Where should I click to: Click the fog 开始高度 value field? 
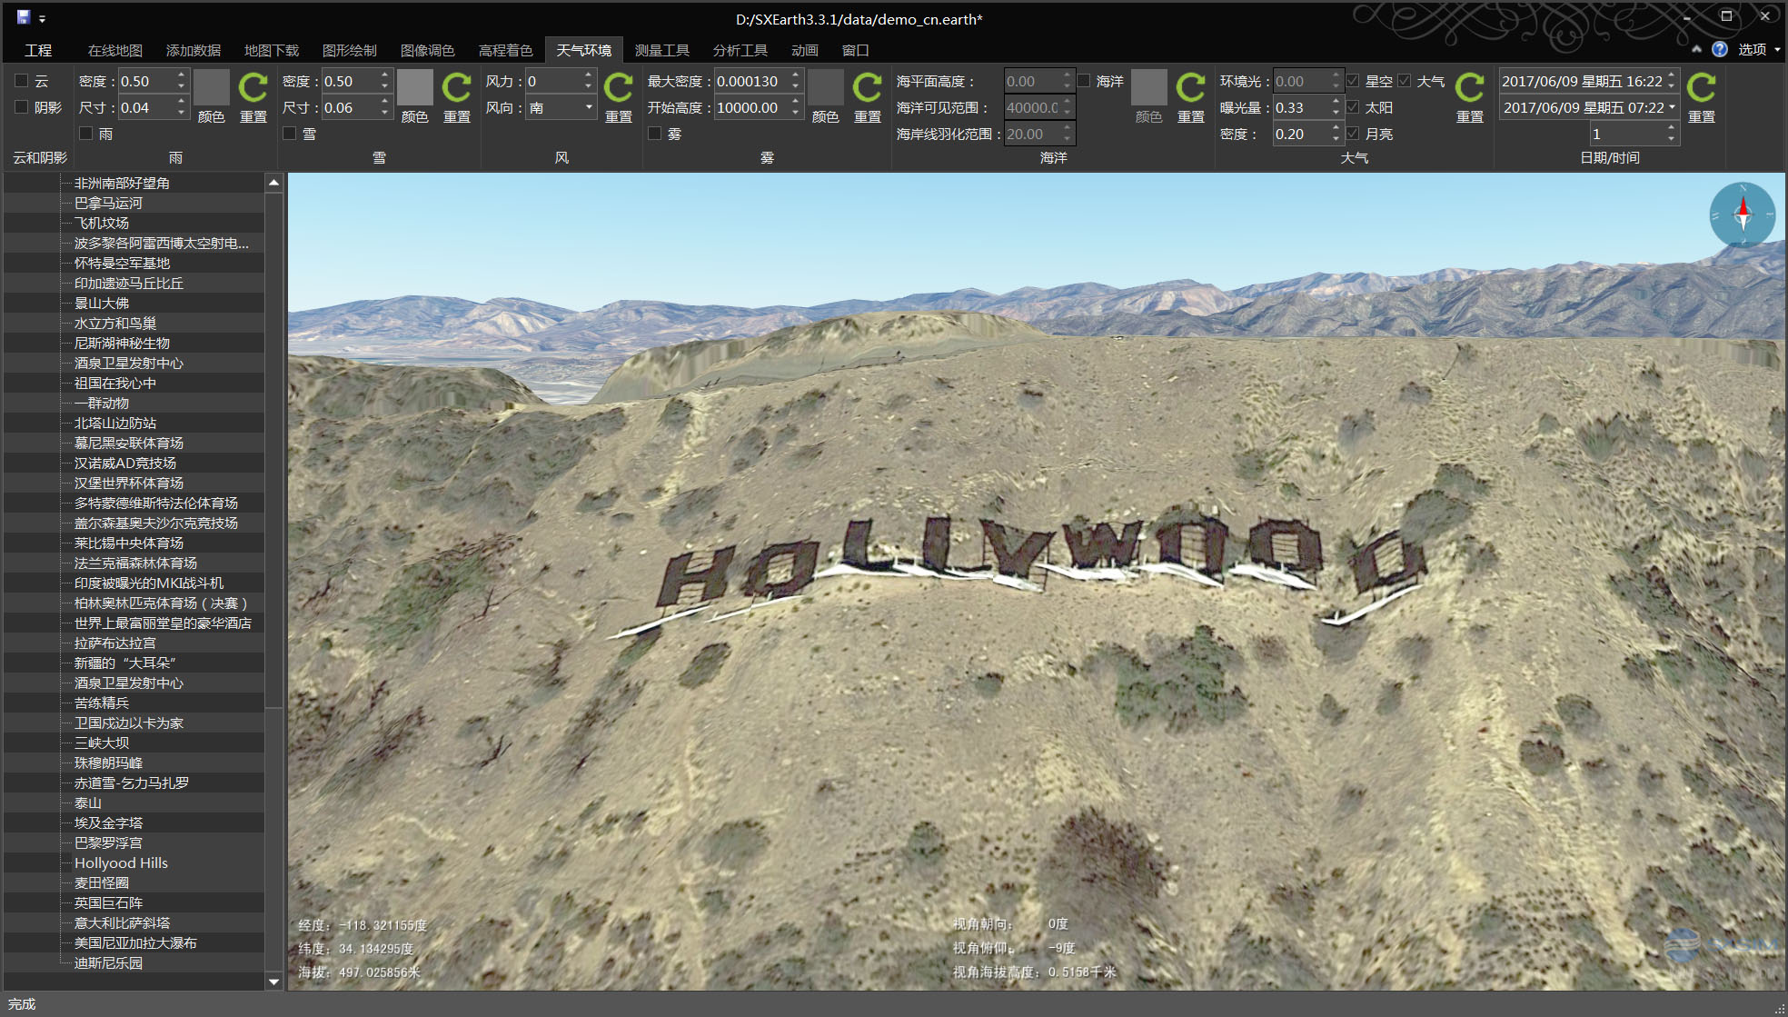pos(751,107)
